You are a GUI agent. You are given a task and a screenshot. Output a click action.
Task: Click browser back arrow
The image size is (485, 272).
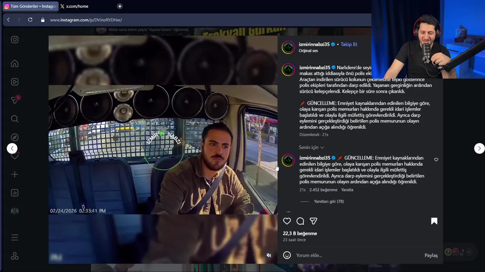(x=8, y=20)
